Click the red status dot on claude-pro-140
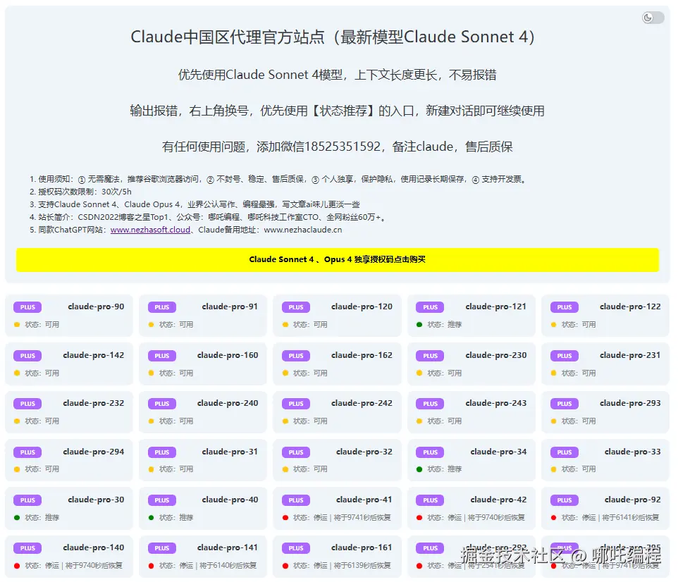 17,566
